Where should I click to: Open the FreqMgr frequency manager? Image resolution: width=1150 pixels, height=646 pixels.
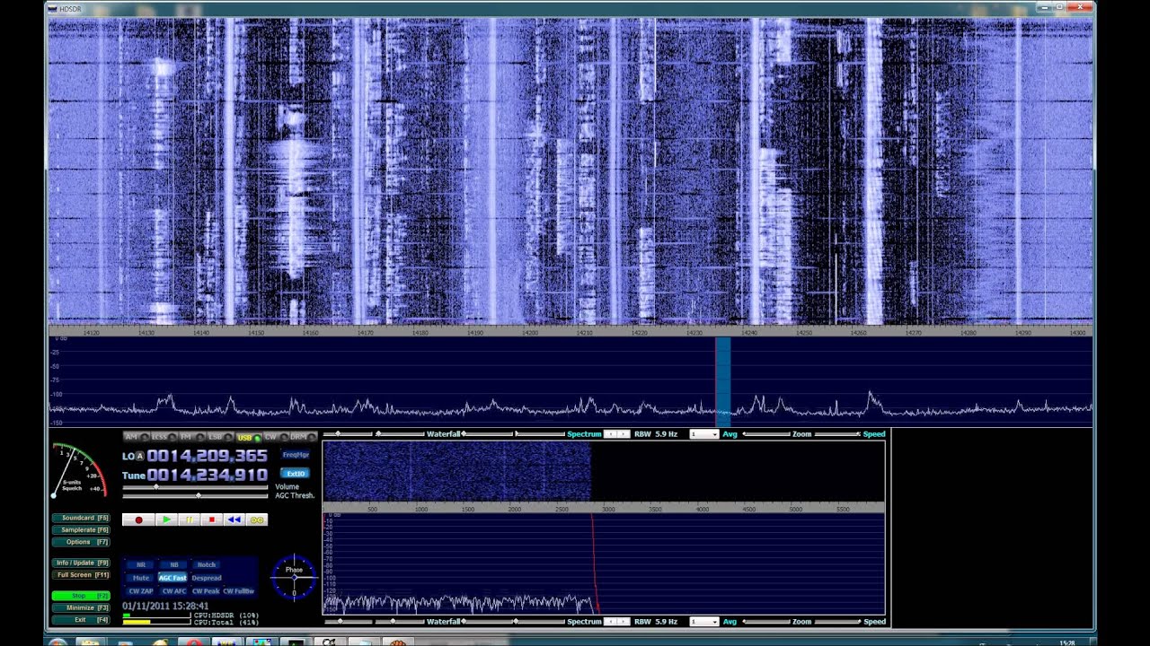tap(296, 455)
